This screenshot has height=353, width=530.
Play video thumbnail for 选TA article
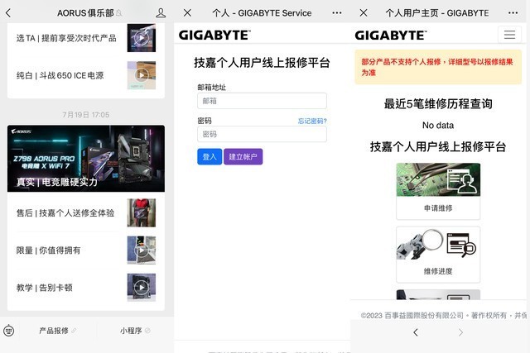click(x=142, y=38)
